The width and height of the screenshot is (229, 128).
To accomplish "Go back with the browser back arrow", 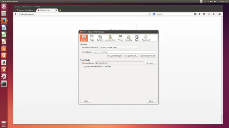I will coord(16,14).
